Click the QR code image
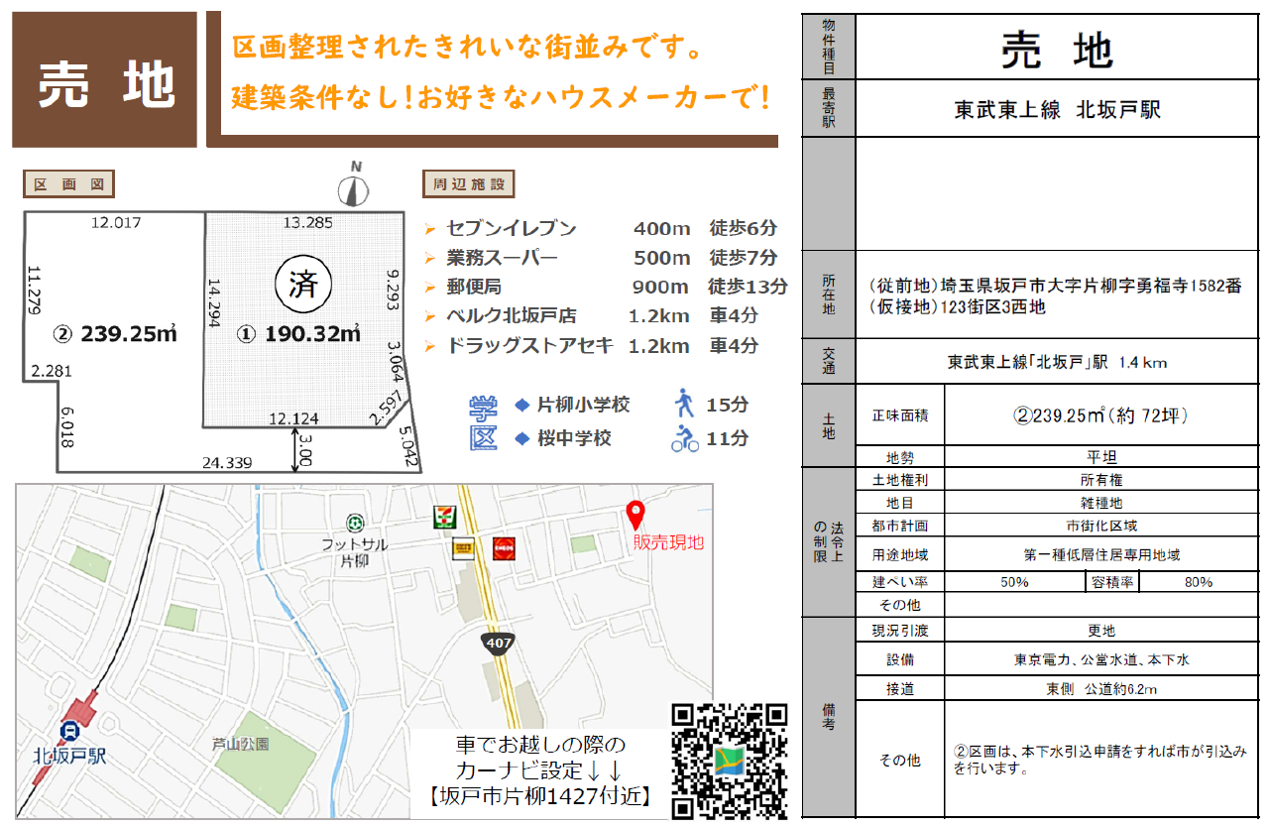The image size is (1269, 827). (730, 761)
